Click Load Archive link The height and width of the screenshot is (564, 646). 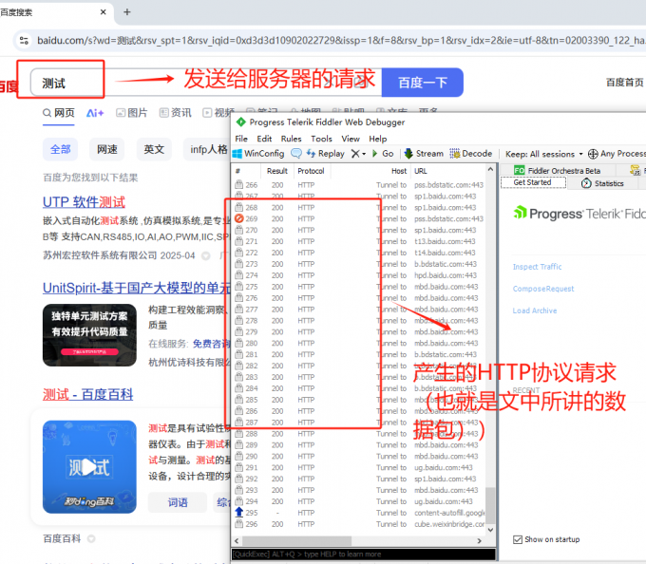coord(534,310)
